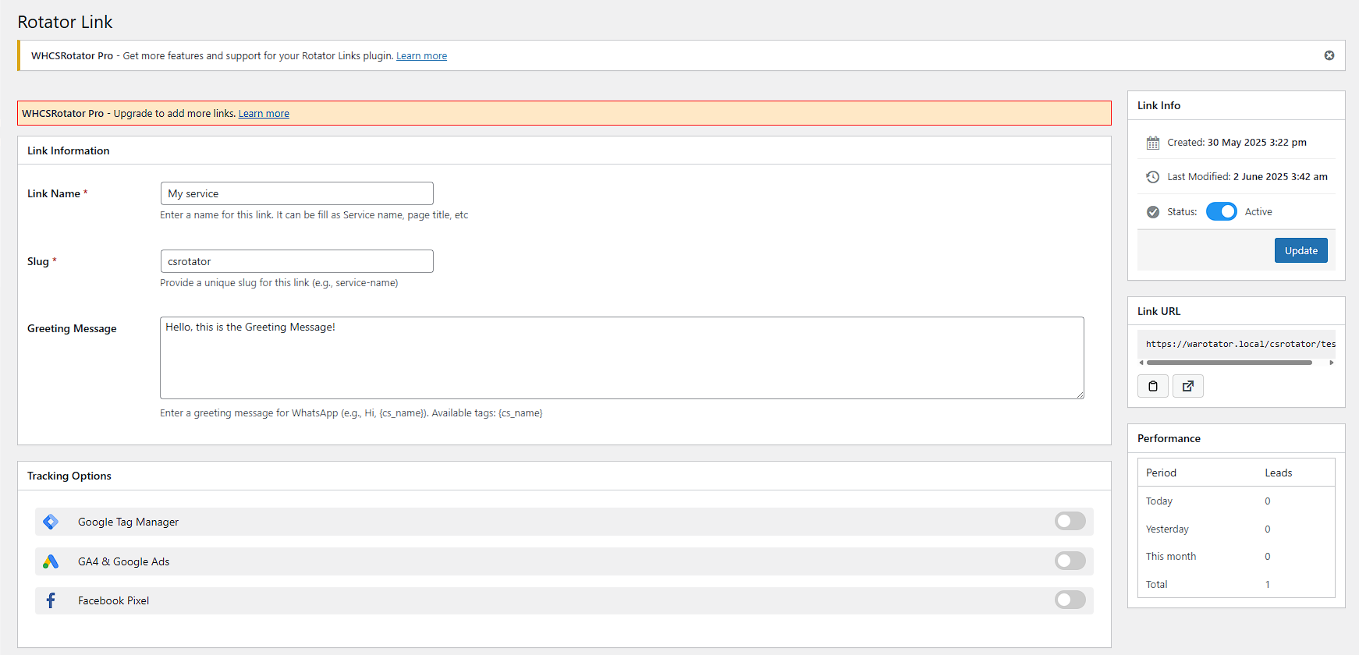Enable Google Tag Manager tracking
The image size is (1359, 655).
coord(1070,521)
